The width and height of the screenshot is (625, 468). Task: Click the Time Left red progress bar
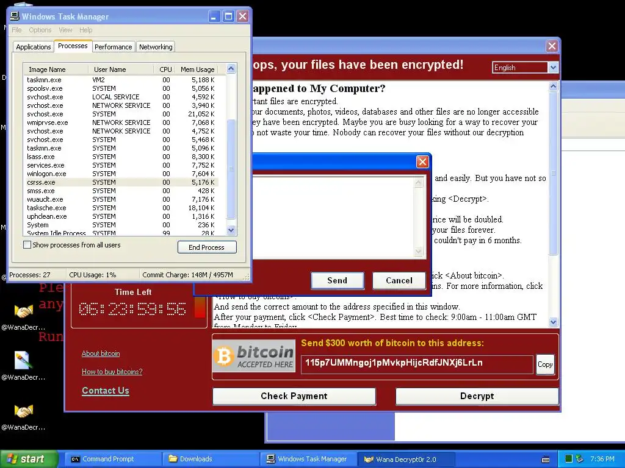[x=200, y=309]
